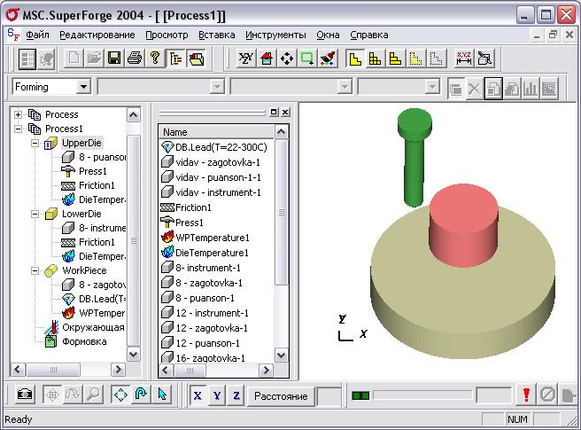Open the Forming dropdown

click(83, 87)
